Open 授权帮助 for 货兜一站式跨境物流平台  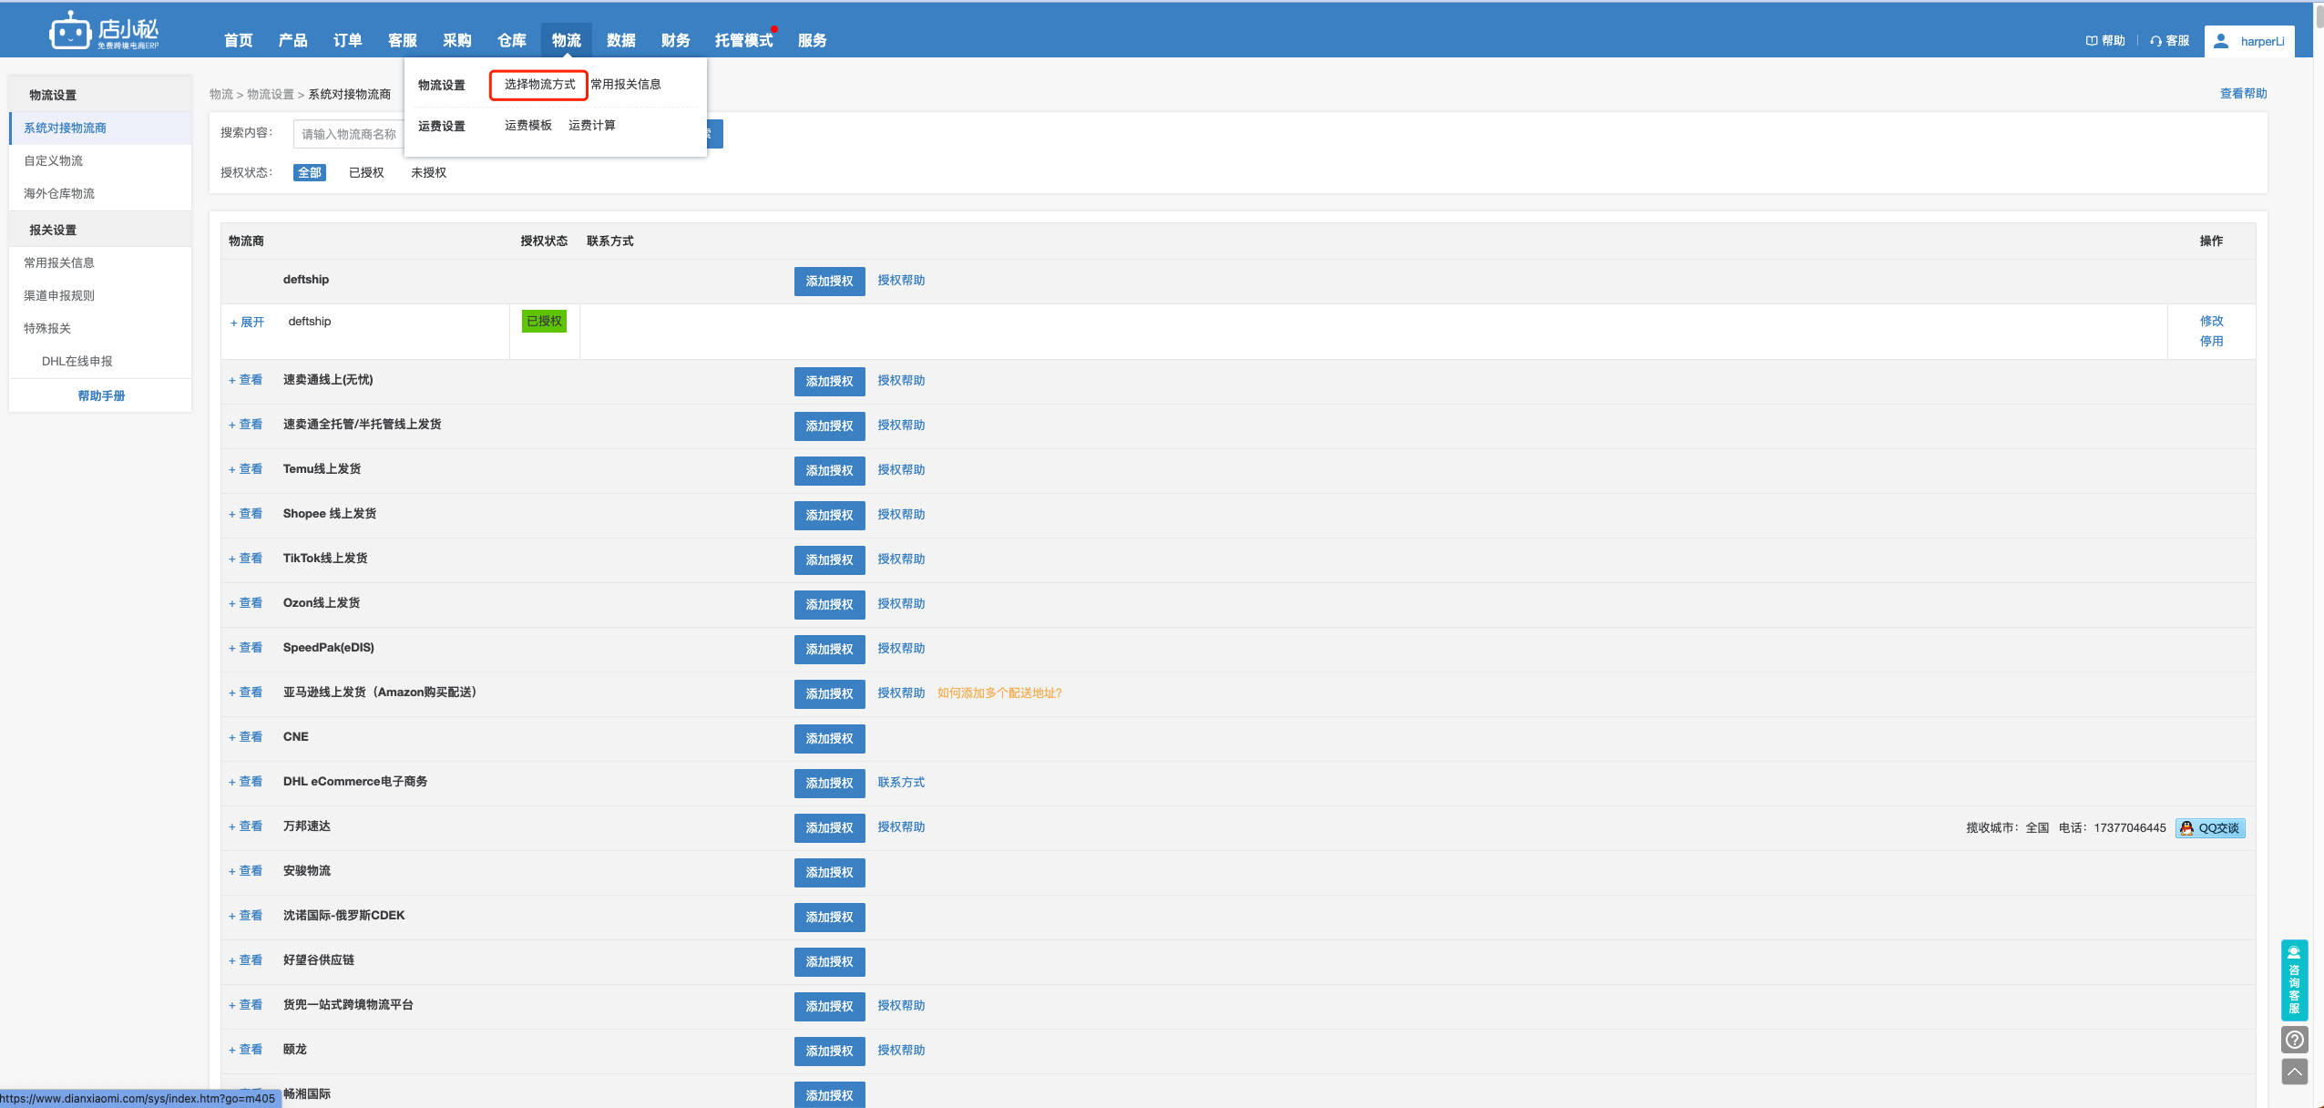(x=901, y=1006)
